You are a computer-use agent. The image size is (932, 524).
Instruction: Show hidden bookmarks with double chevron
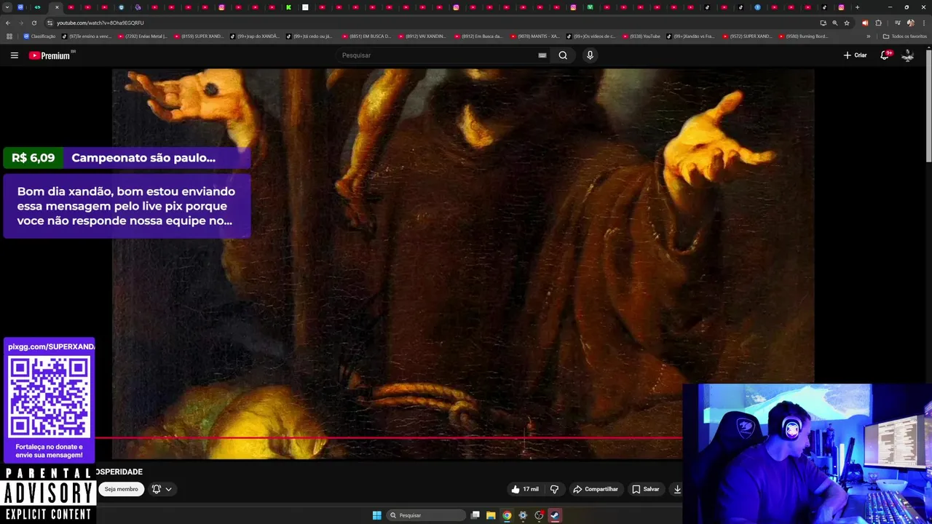[868, 36]
